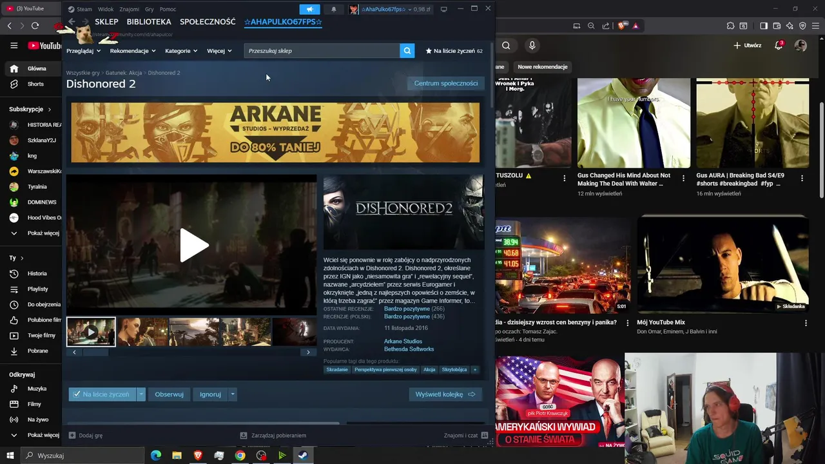
Task: Expand the Więcej store menu
Action: click(219, 50)
